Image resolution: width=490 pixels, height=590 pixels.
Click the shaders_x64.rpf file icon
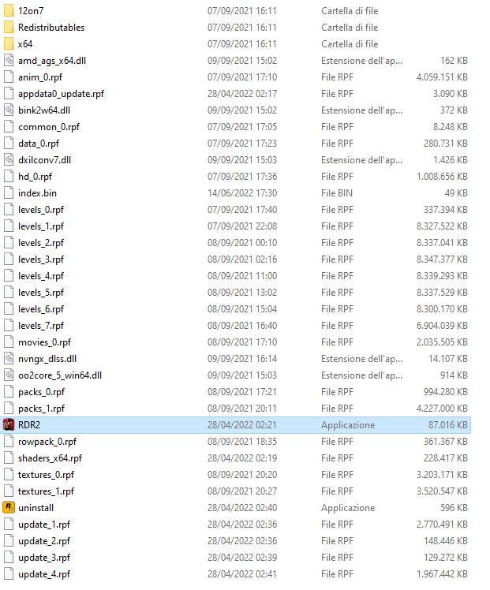point(9,457)
